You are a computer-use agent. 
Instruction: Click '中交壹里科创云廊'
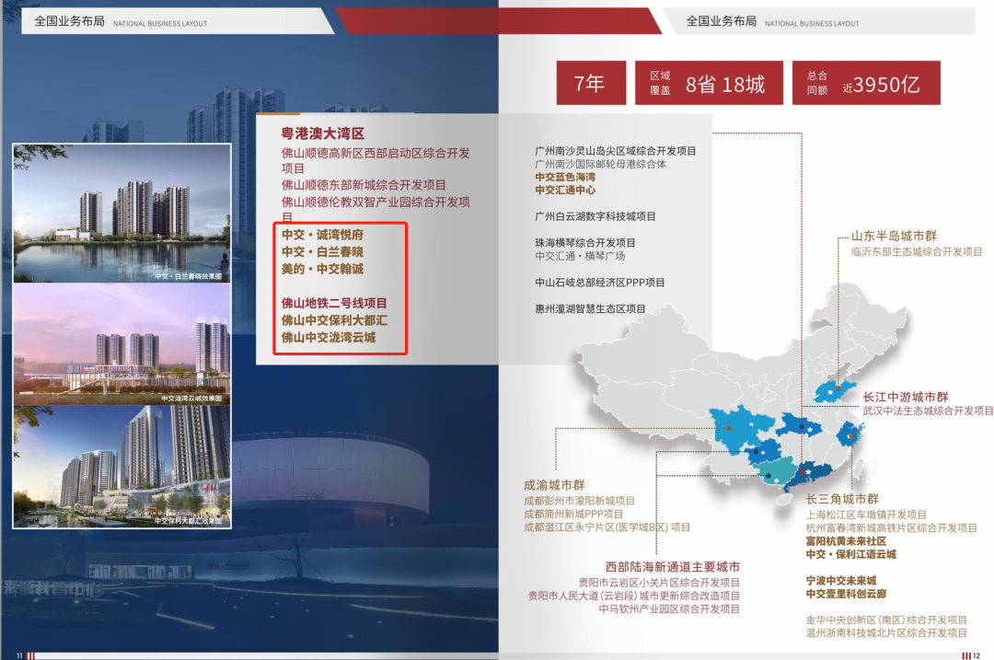[x=847, y=594]
